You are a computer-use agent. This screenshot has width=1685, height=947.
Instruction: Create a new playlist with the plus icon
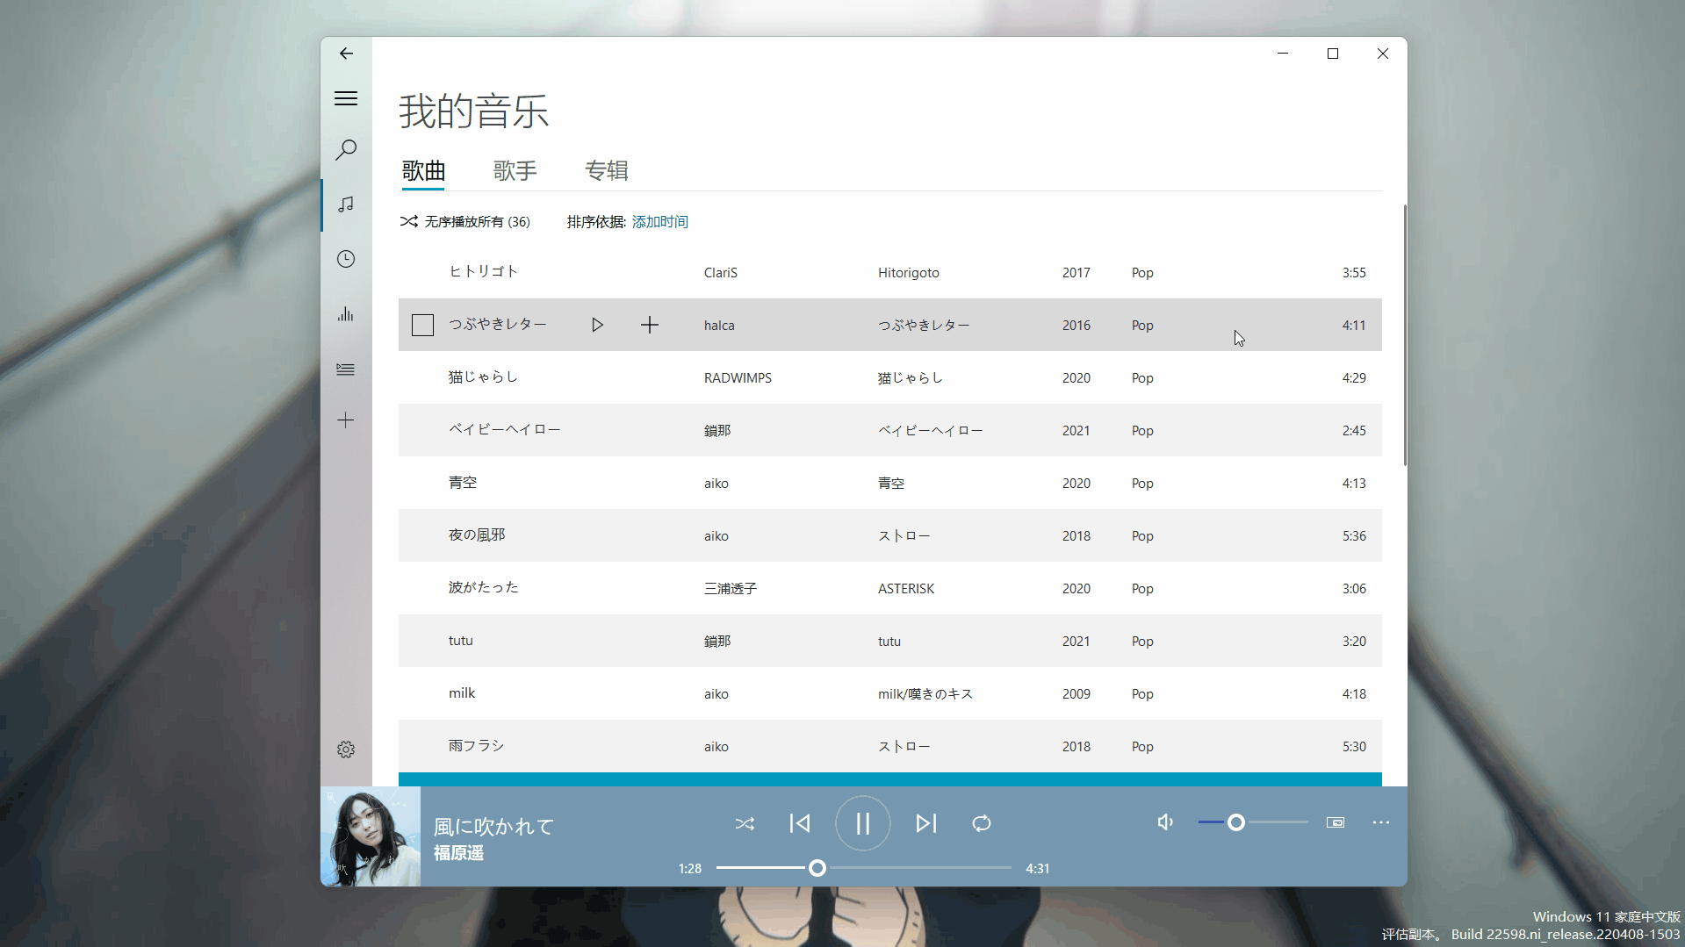pyautogui.click(x=345, y=420)
